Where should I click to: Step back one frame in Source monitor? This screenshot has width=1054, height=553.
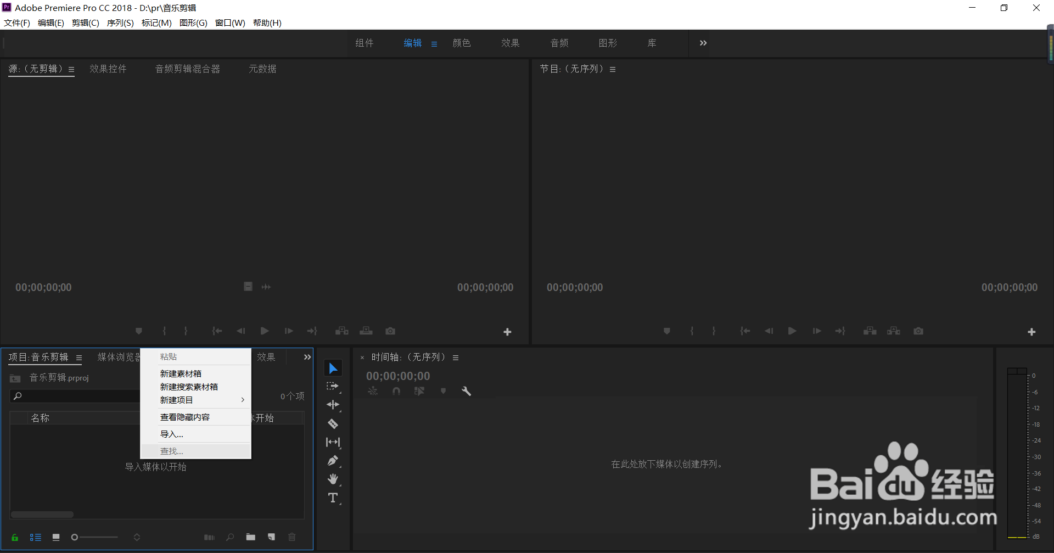(x=240, y=331)
